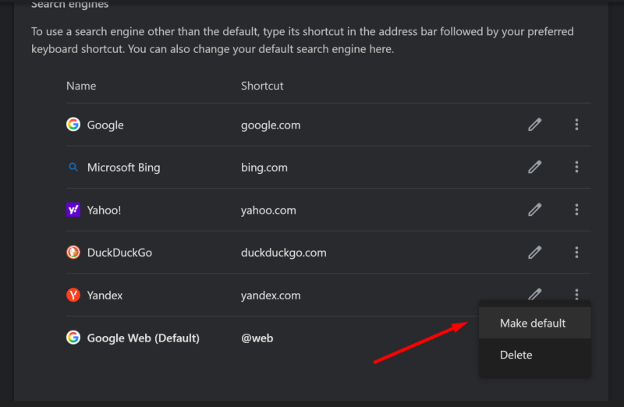Open more actions for Microsoft Bing
The width and height of the screenshot is (624, 407).
coord(576,167)
